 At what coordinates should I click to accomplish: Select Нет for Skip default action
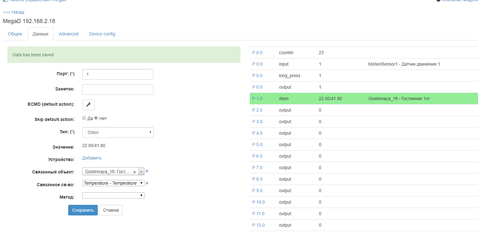(96, 118)
